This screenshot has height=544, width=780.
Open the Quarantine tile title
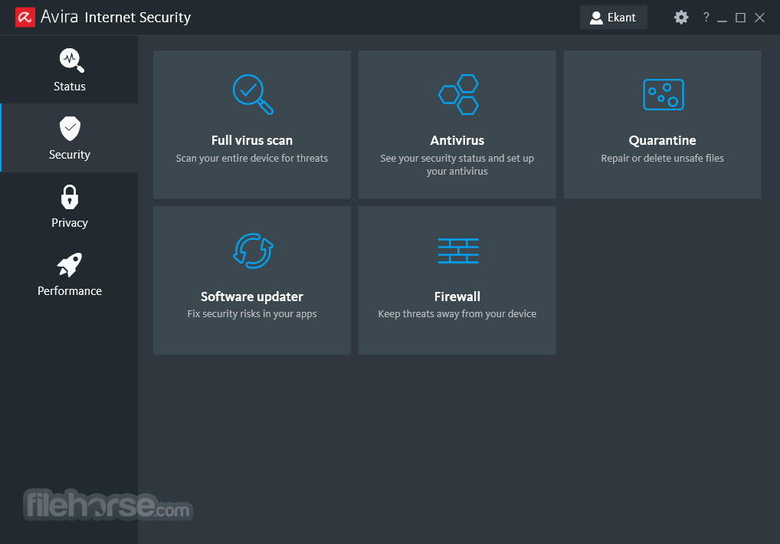pyautogui.click(x=662, y=141)
